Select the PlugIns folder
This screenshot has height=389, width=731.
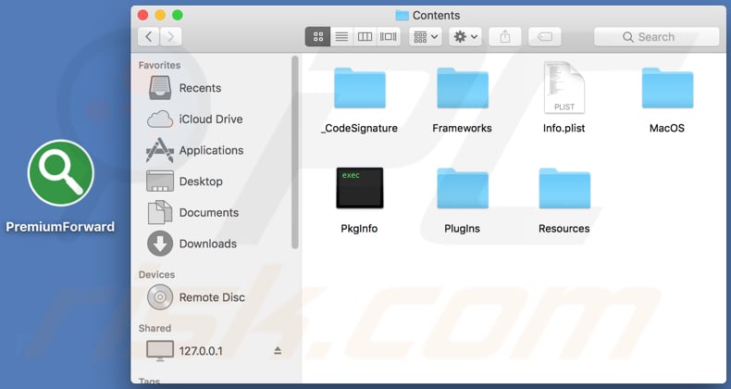click(462, 188)
